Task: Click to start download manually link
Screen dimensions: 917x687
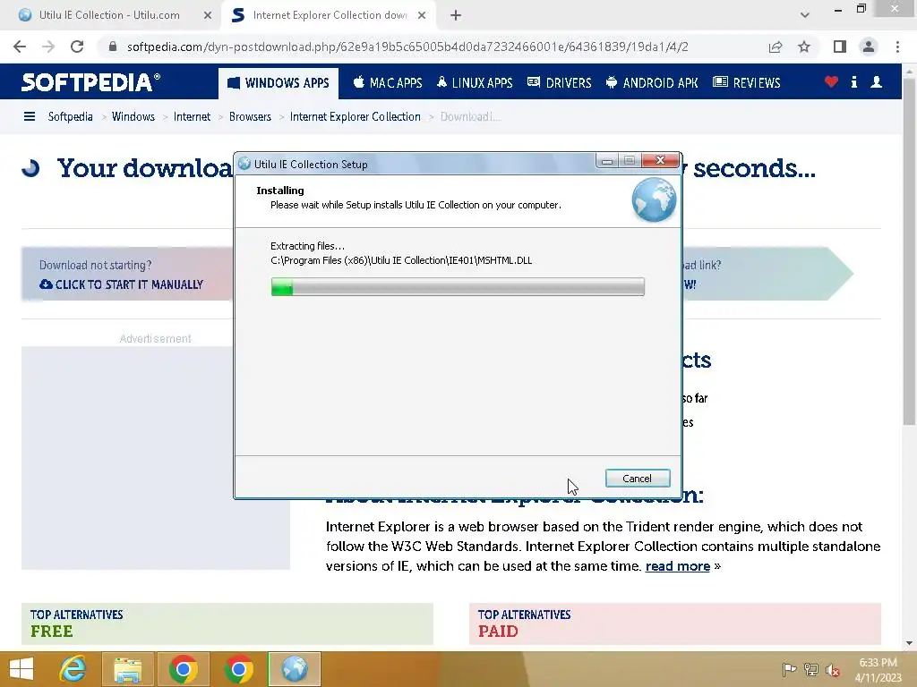Action: click(121, 284)
